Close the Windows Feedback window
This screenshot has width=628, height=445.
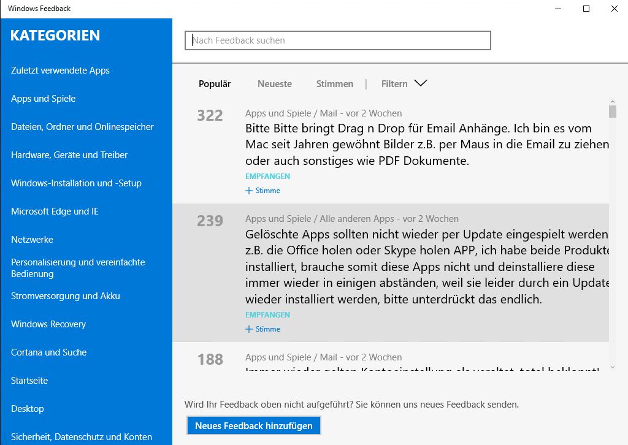click(x=615, y=9)
